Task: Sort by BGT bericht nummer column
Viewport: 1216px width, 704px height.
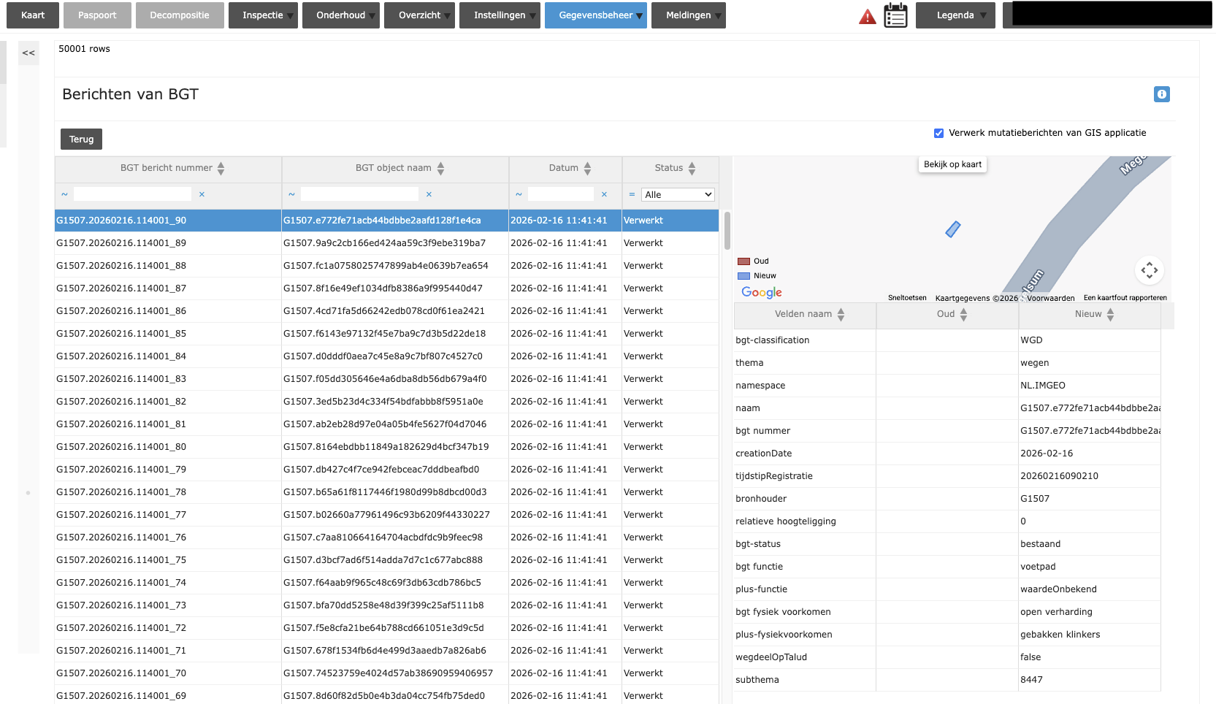Action: pos(221,168)
